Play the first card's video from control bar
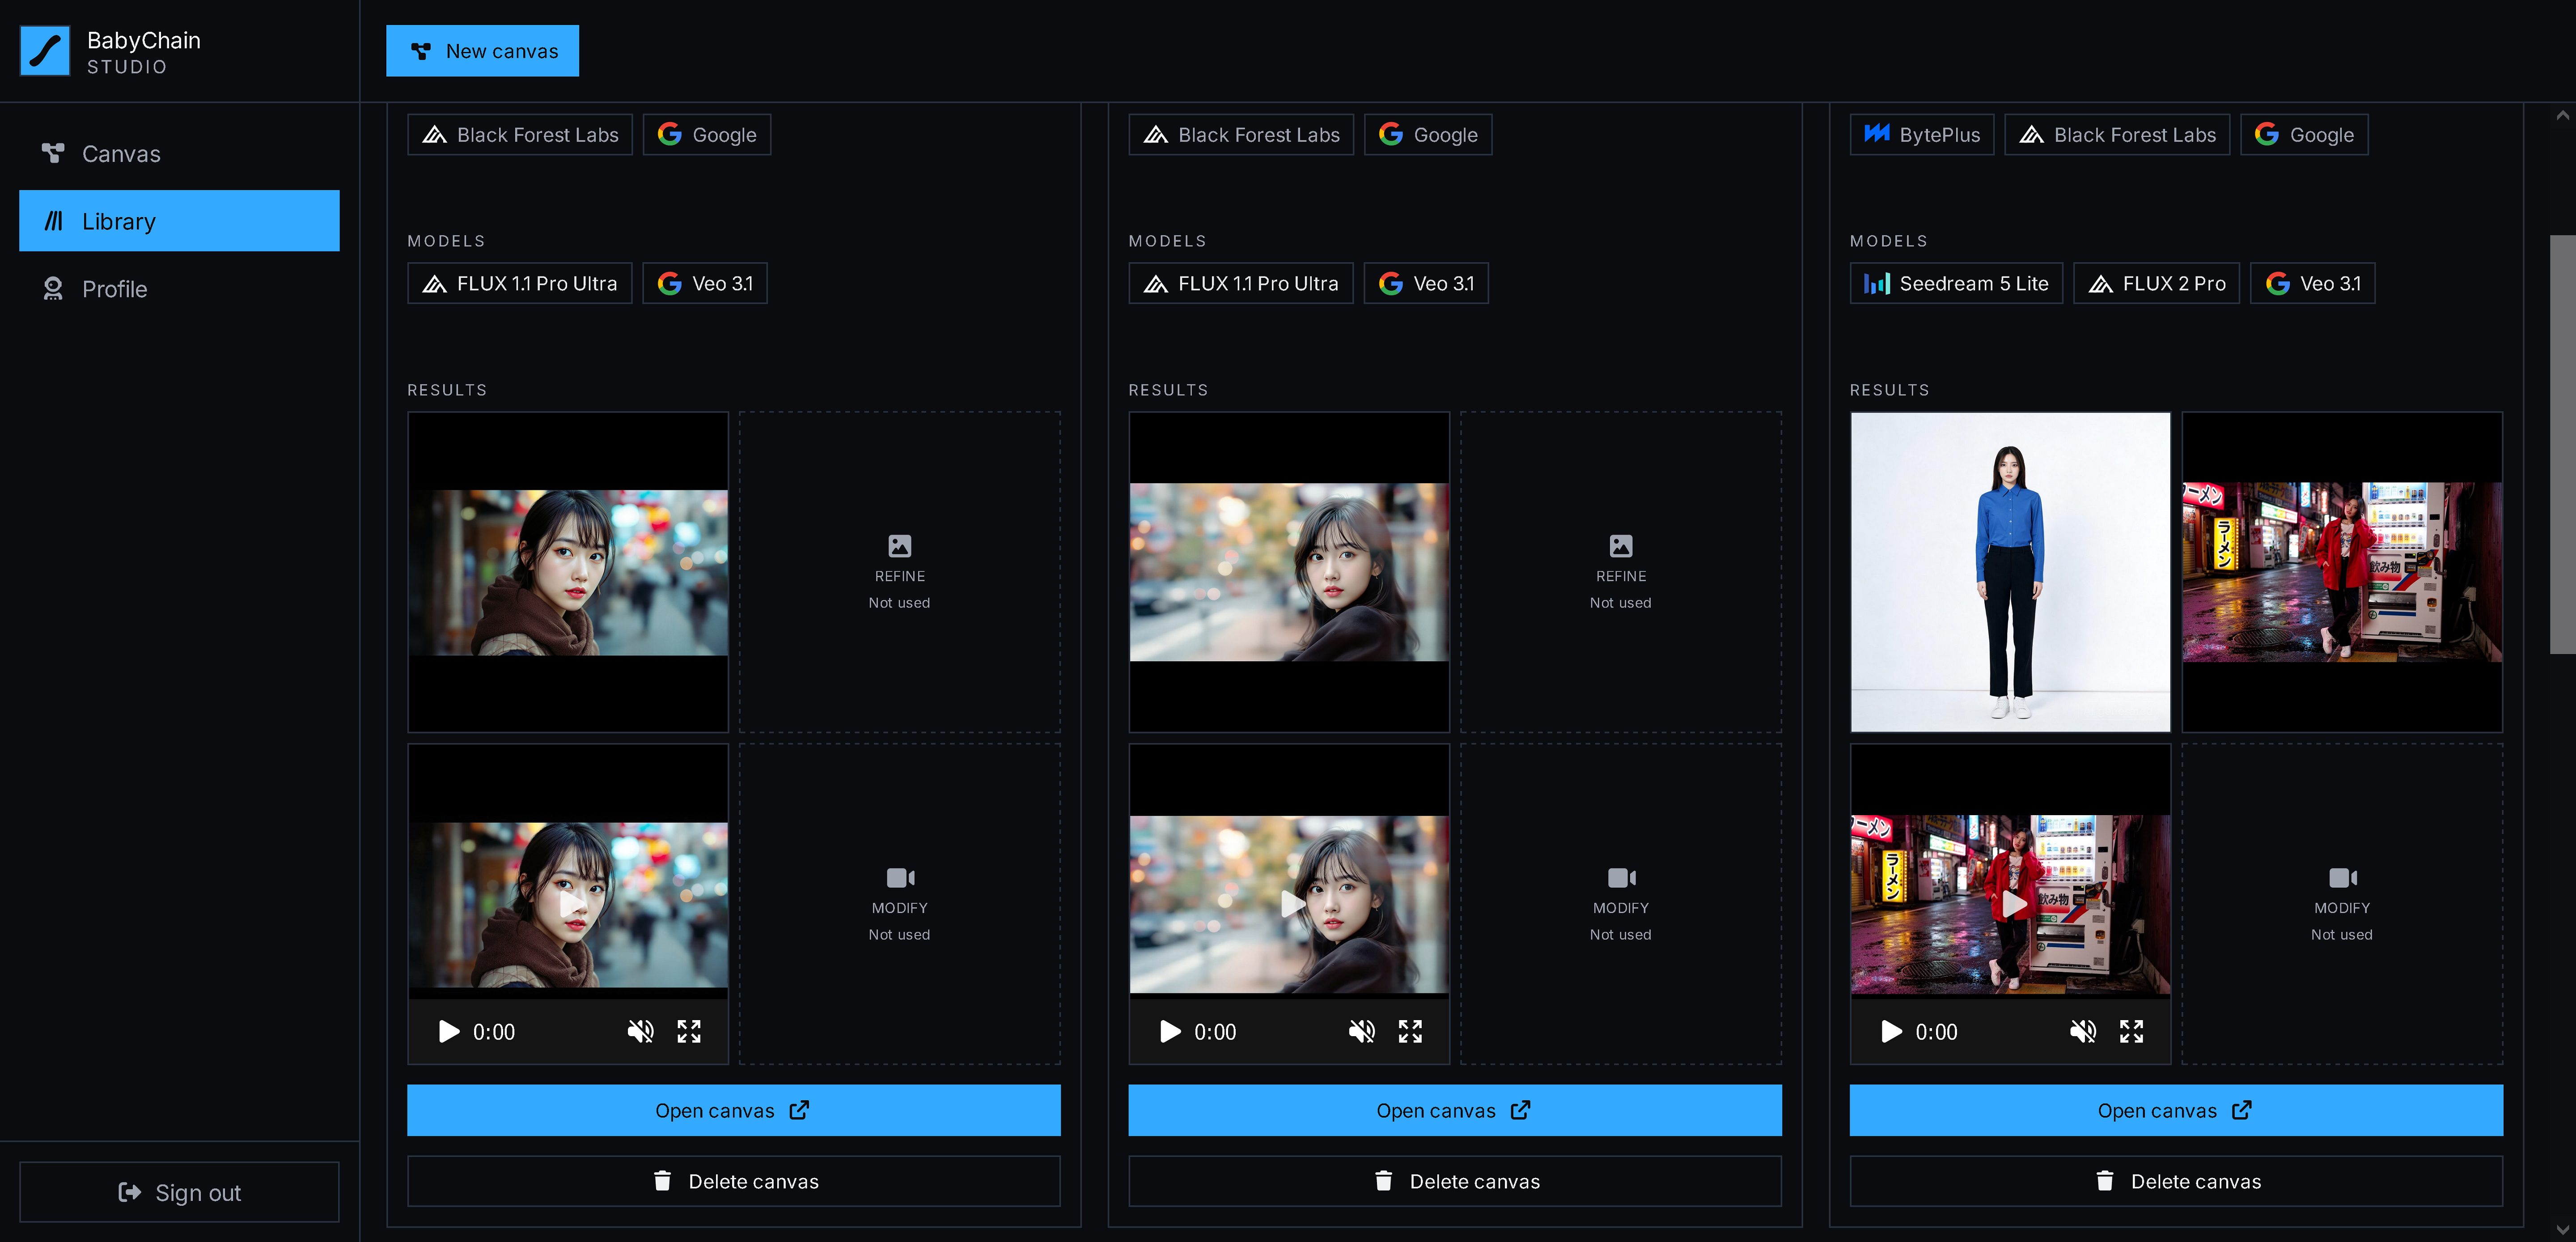The height and width of the screenshot is (1242, 2576). pos(449,1032)
